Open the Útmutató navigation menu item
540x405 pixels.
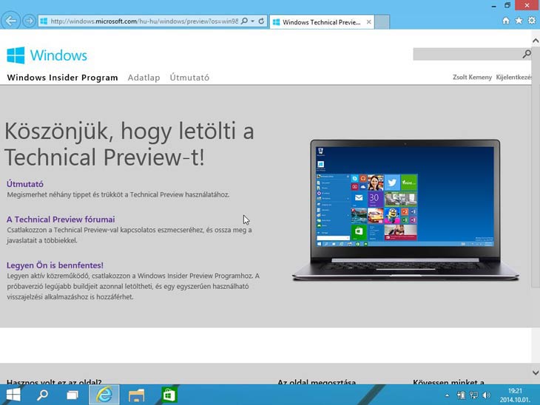click(189, 78)
